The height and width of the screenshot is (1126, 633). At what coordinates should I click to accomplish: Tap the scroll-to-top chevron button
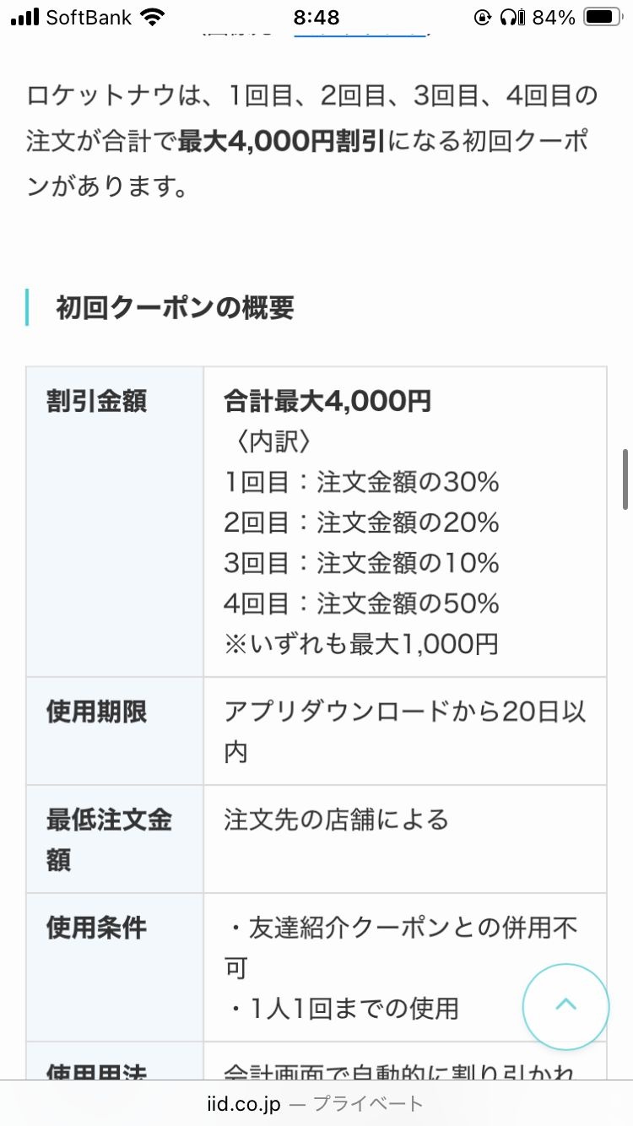(565, 1006)
